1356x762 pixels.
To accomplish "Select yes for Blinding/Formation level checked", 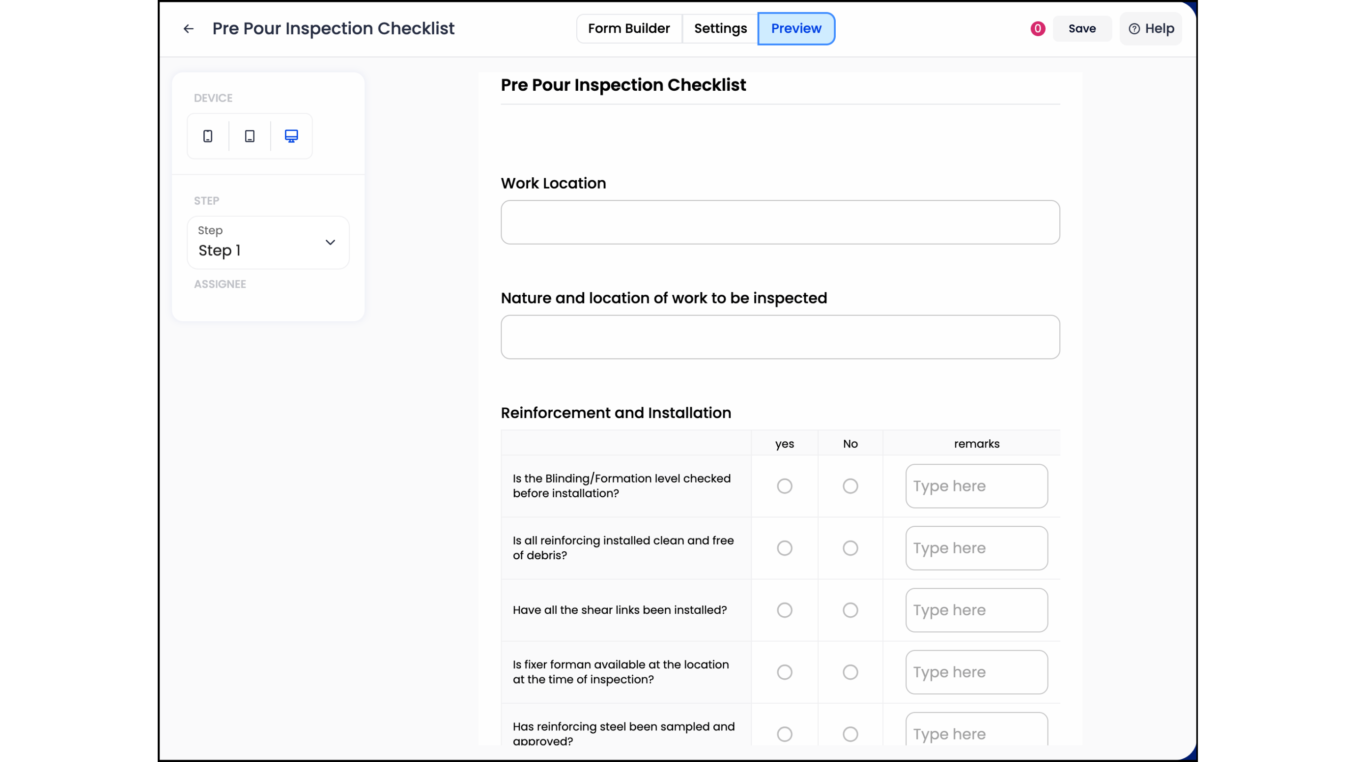I will point(784,486).
